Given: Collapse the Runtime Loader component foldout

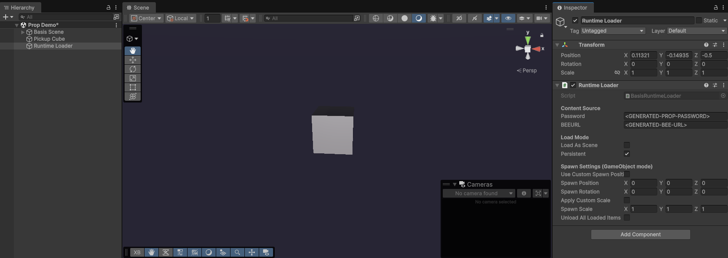Looking at the screenshot, I should pyautogui.click(x=557, y=85).
